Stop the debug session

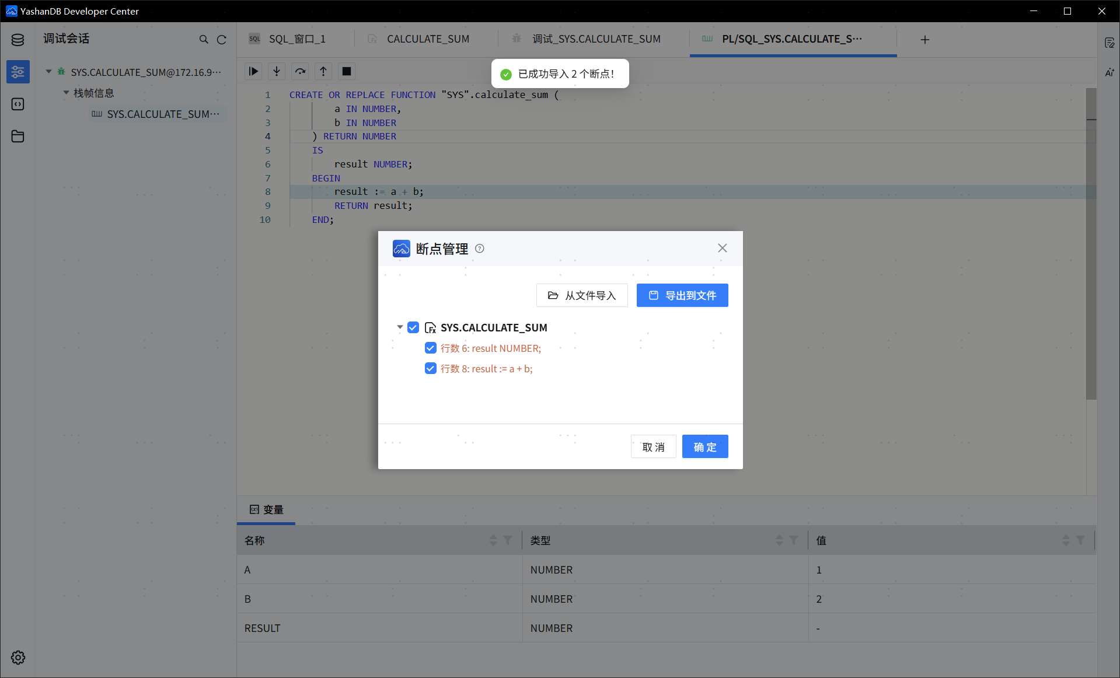pyautogui.click(x=347, y=71)
